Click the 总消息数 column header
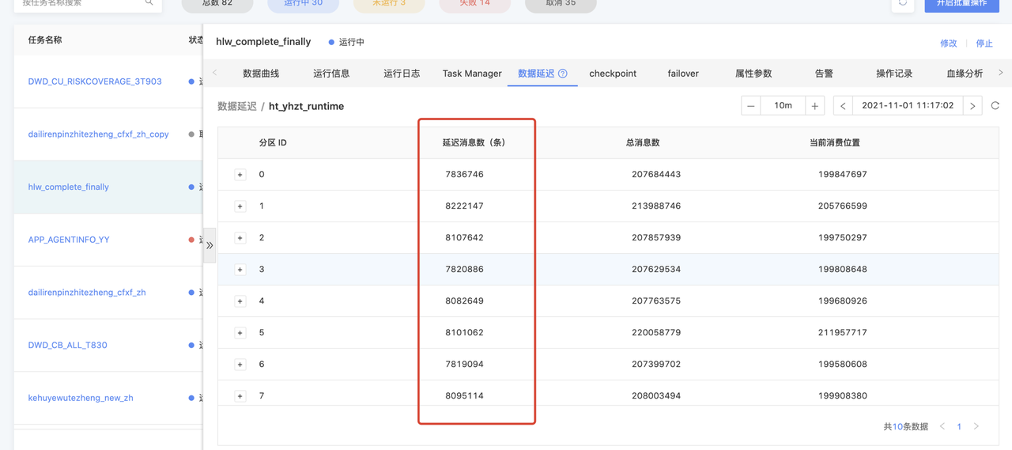Screen dimensions: 1012x450 click(643, 143)
